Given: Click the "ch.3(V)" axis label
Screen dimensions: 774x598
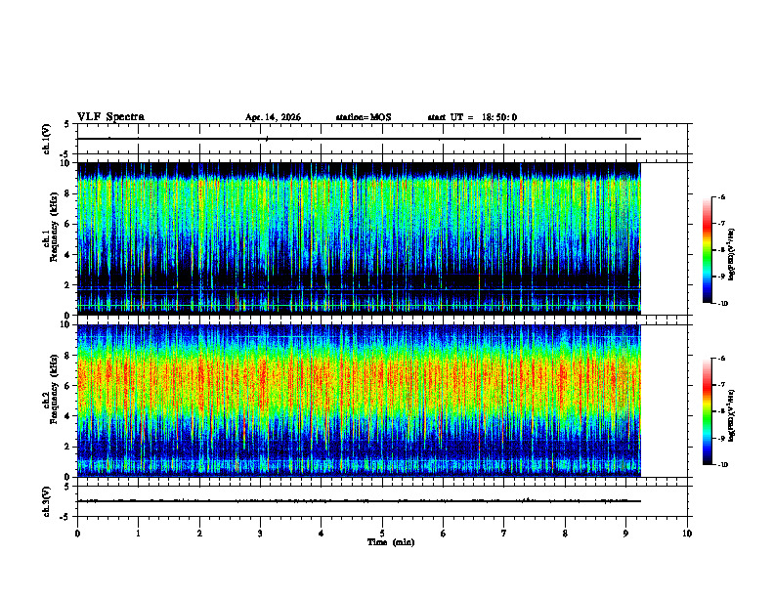Looking at the screenshot, I should tap(47, 501).
